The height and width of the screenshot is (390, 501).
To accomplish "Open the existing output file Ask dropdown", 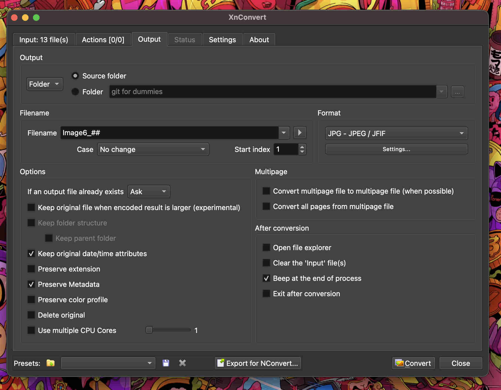I will tap(149, 191).
